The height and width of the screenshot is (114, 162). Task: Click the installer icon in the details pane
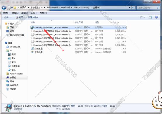click(8, 108)
